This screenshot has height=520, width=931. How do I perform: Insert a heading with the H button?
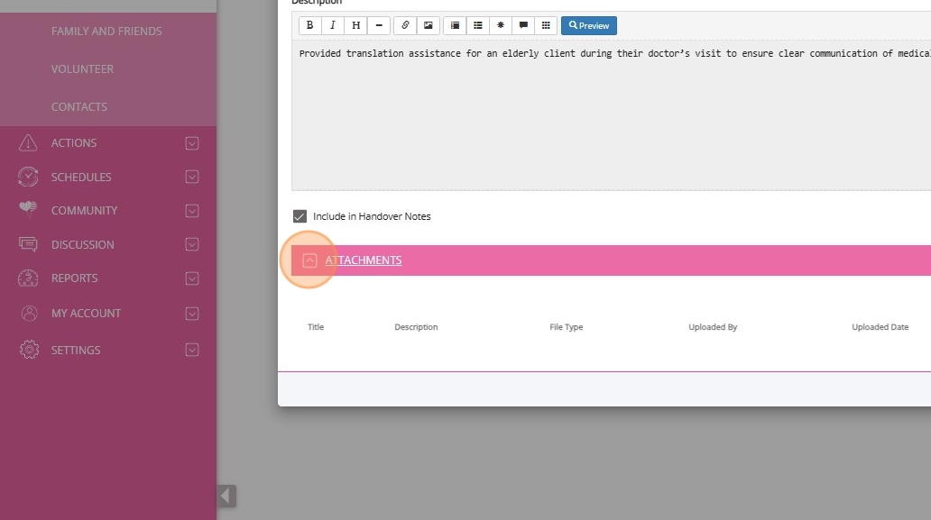(x=355, y=25)
